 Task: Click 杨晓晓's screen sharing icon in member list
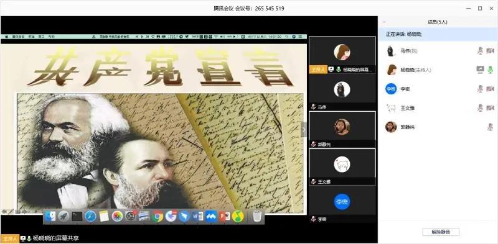click(x=480, y=70)
